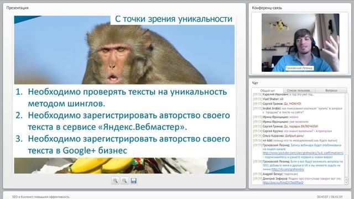The width and height of the screenshot is (354, 199).
Task: Click the presentation slide image
Action: [124, 95]
